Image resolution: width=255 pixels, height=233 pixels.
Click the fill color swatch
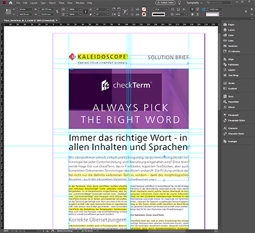point(144,10)
